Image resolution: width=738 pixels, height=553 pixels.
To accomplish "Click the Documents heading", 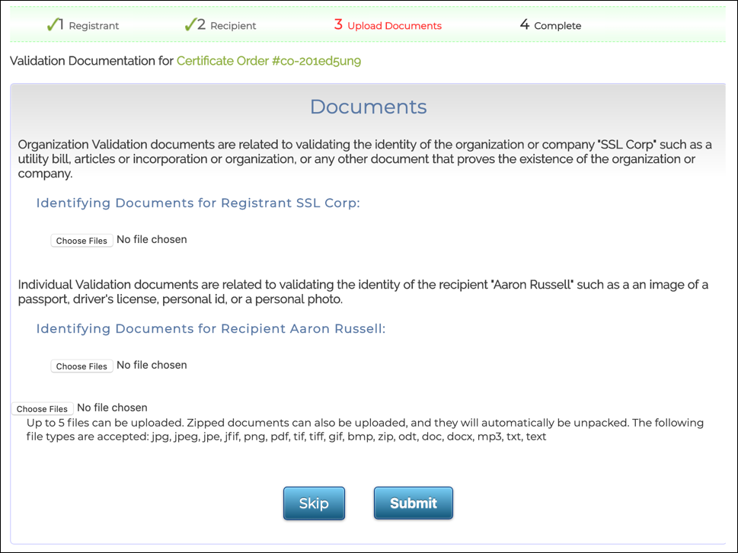I will point(368,107).
